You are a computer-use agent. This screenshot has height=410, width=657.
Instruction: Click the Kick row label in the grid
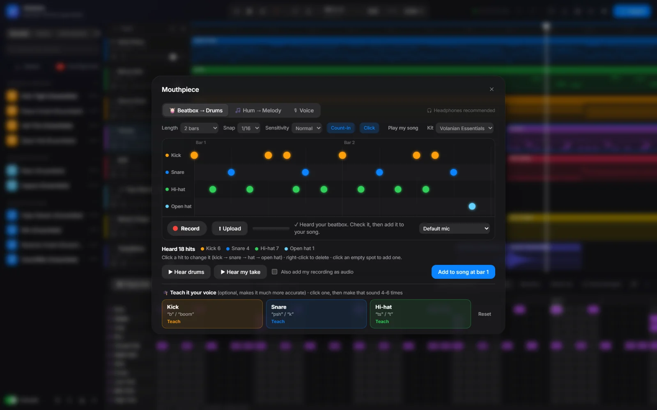[173, 155]
